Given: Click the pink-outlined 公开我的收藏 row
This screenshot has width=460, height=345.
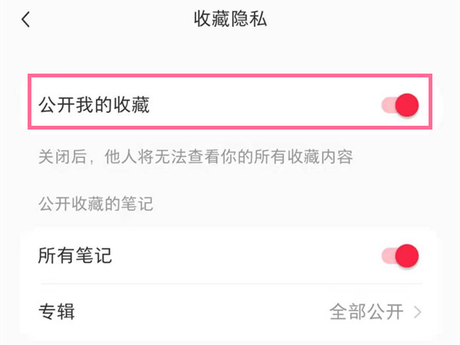Looking at the screenshot, I should [230, 101].
